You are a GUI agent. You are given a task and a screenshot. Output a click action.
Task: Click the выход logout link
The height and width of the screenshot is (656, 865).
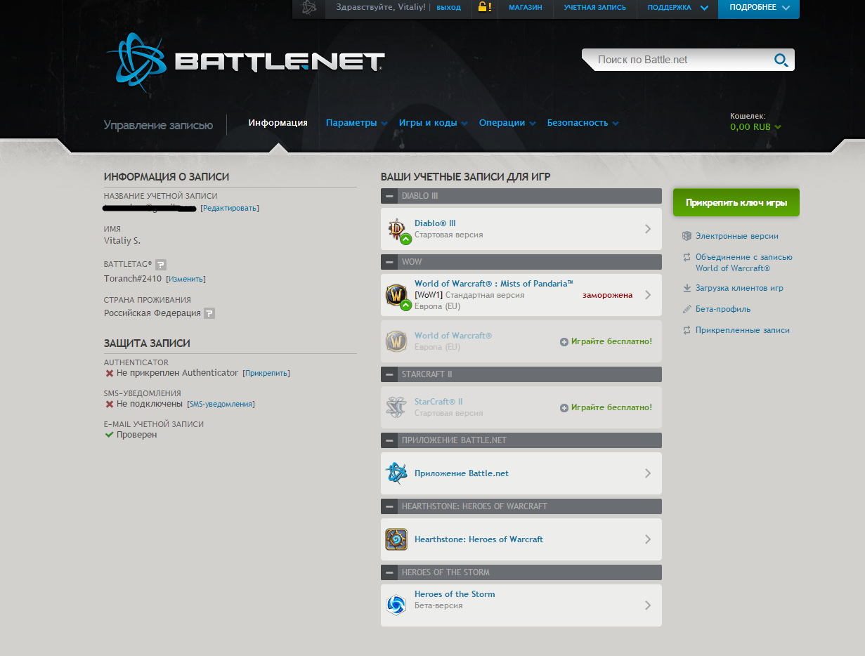[x=448, y=8]
